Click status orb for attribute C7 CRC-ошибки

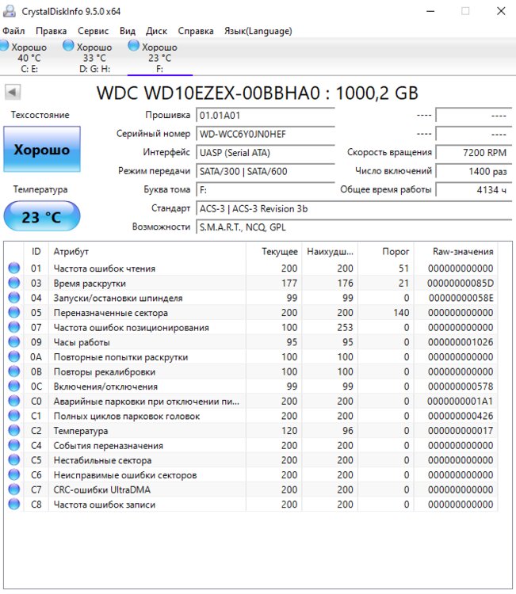pos(13,489)
